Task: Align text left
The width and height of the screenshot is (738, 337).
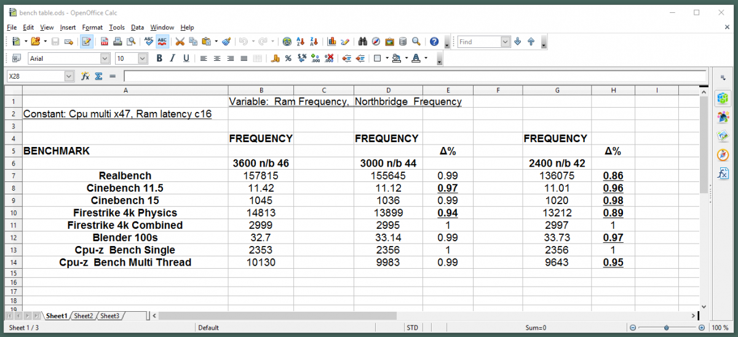Action: click(x=204, y=58)
